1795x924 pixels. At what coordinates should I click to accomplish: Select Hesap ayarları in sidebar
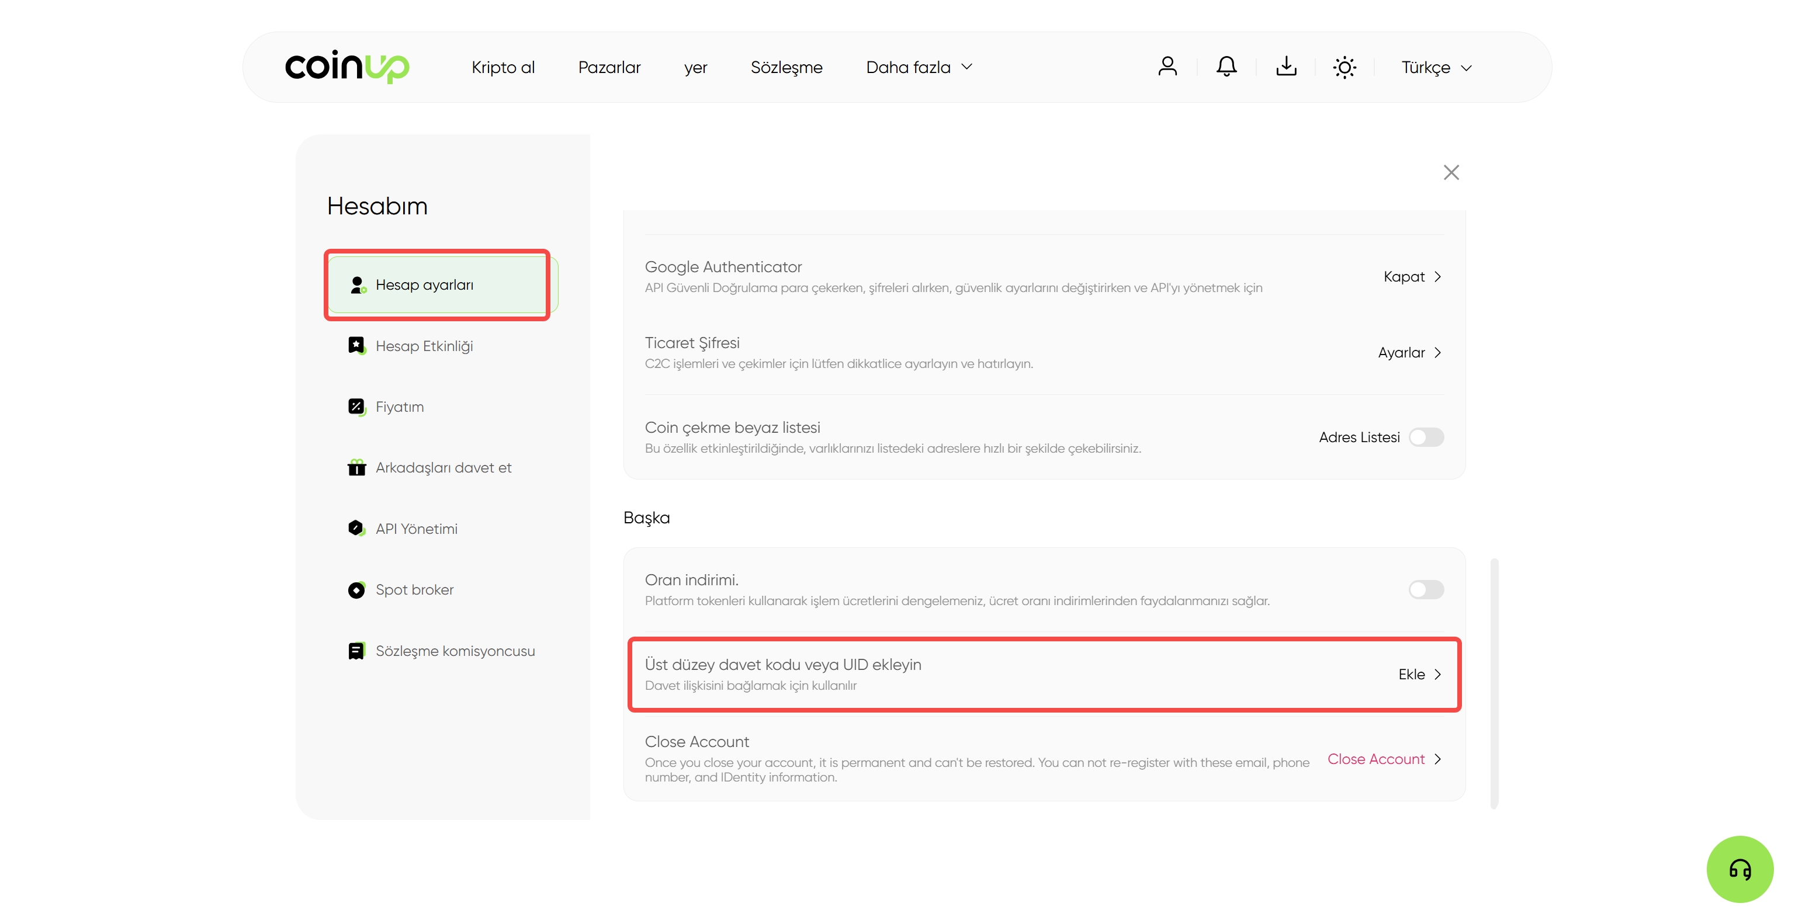coord(443,285)
